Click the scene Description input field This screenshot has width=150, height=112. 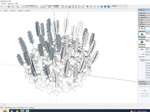coord(148,57)
